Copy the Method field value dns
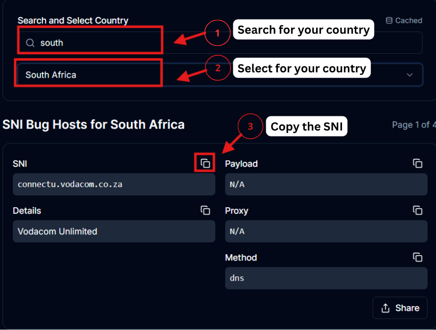 417,257
